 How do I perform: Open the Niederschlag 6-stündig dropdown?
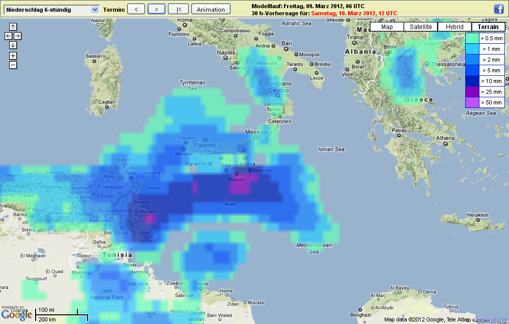[51, 10]
